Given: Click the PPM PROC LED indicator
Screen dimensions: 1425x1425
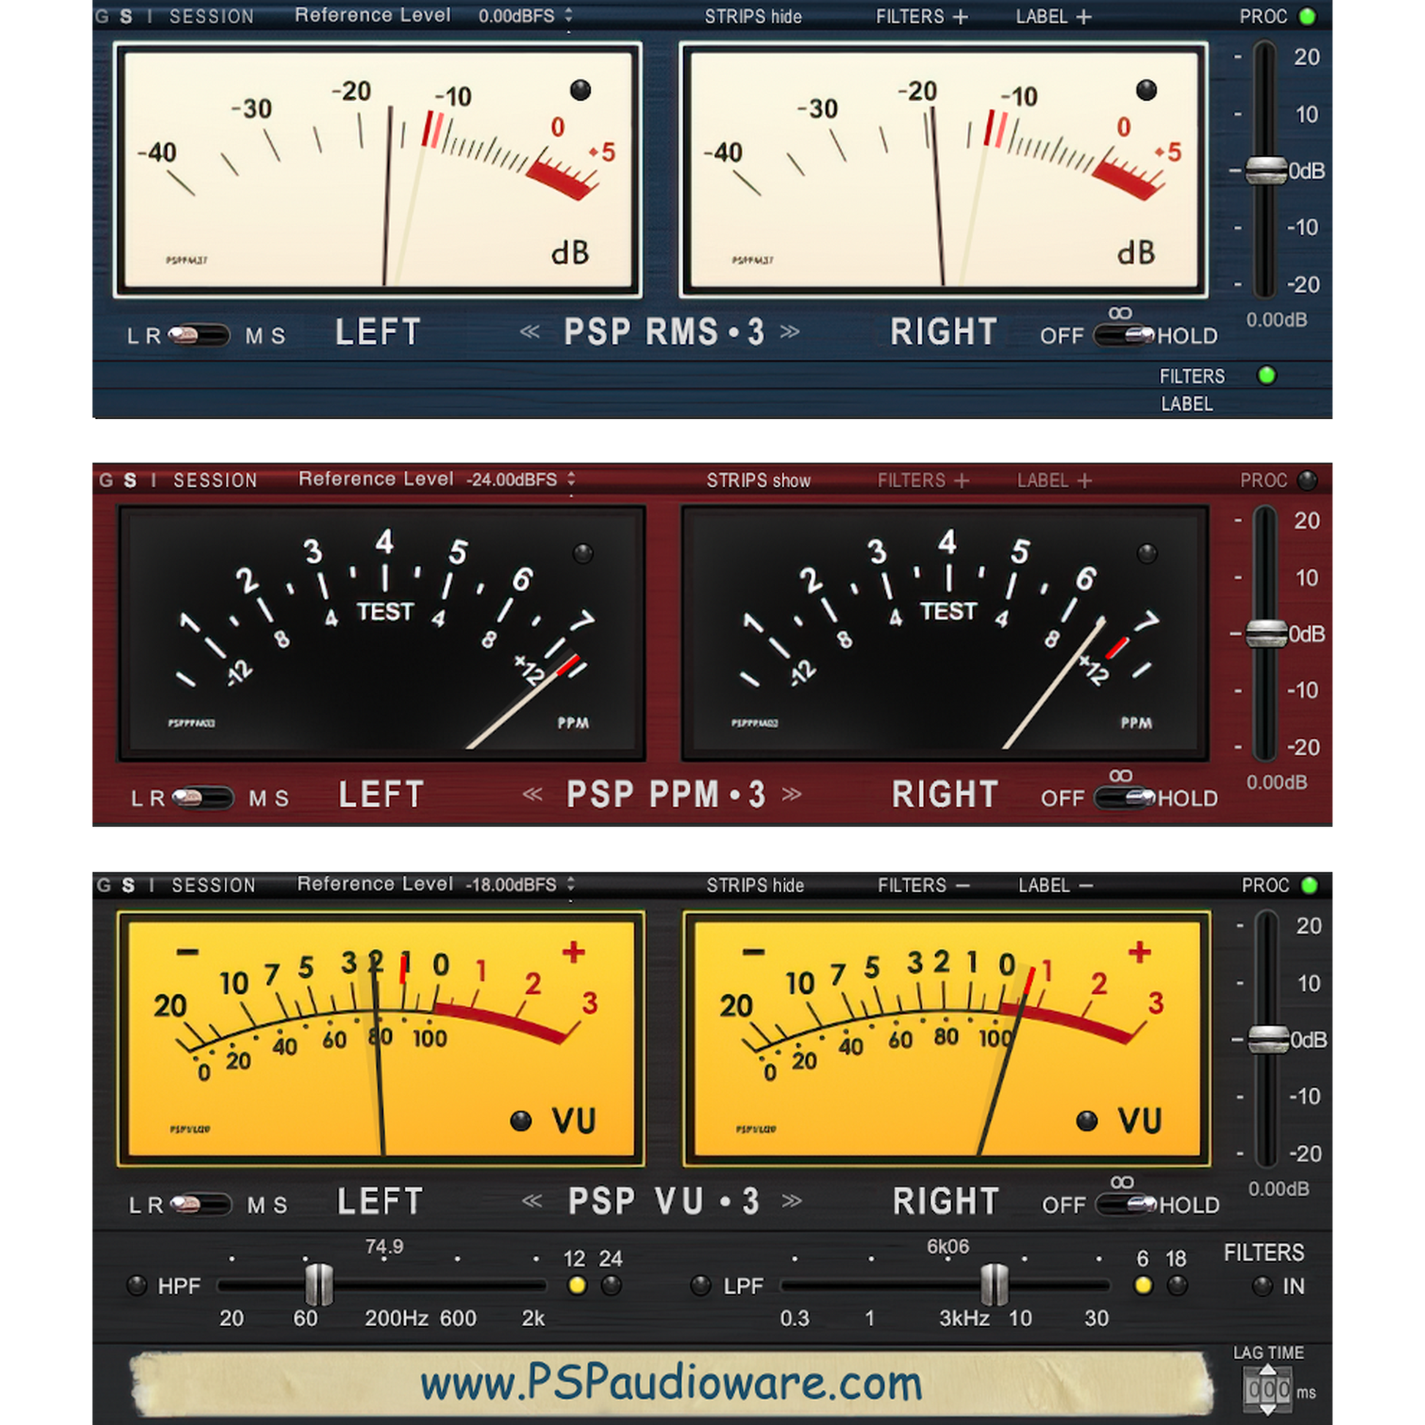Looking at the screenshot, I should [1307, 480].
